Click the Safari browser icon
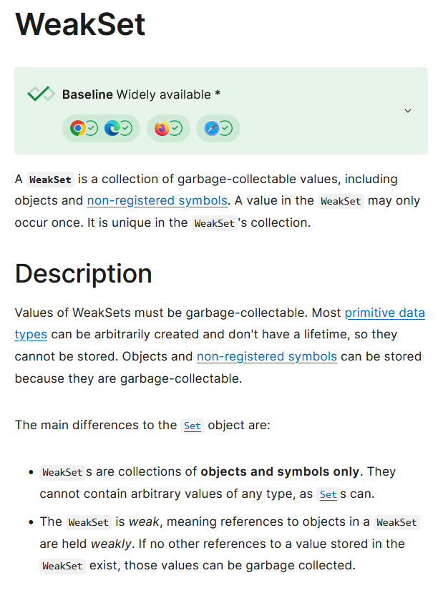438x593 pixels. (211, 128)
